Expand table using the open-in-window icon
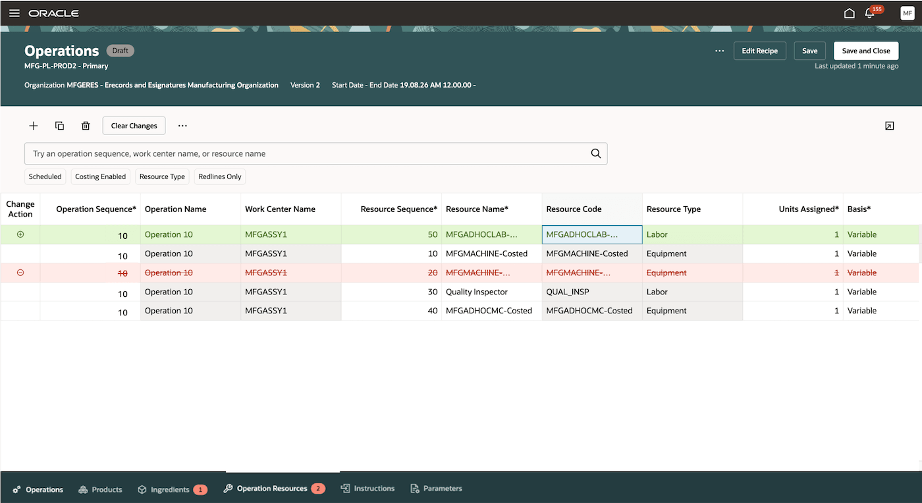 pyautogui.click(x=890, y=126)
